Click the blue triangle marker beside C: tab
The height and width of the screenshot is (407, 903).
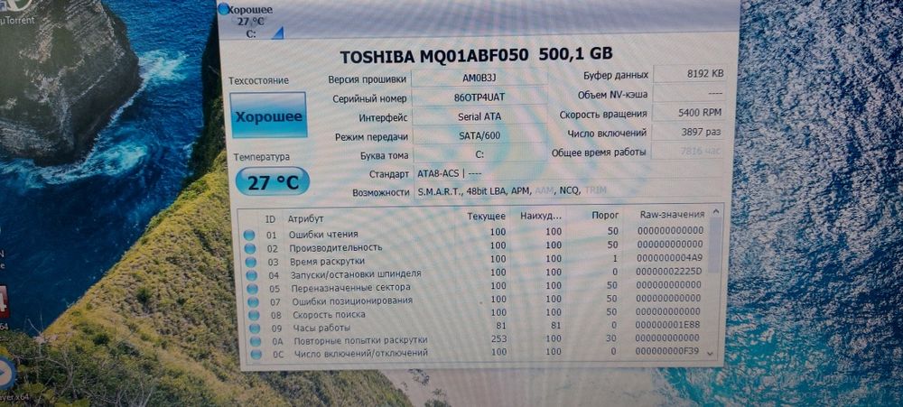point(278,33)
